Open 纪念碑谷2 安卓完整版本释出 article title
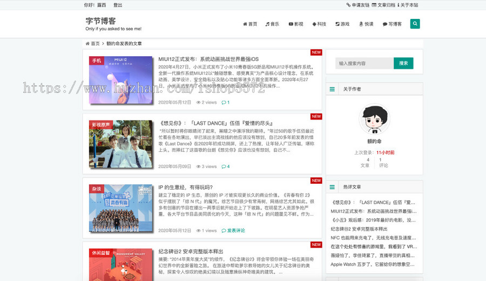 tap(191, 251)
